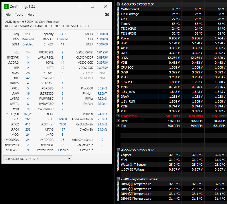The height and width of the screenshot is (204, 227).
Task: Click the DIMM[3] Temperature label
Action: point(136,199)
